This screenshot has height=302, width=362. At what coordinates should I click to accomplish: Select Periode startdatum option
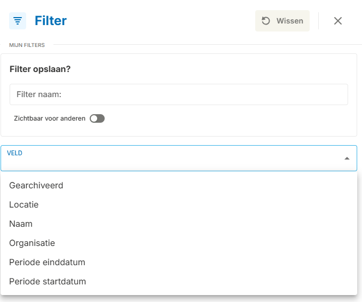[48, 282]
